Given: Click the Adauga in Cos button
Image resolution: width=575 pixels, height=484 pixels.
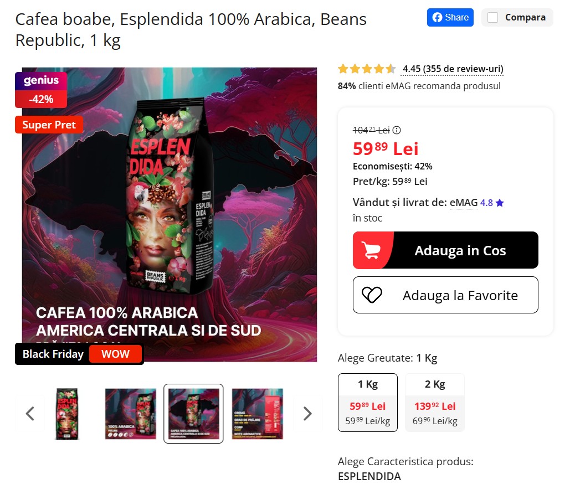Looking at the screenshot, I should [445, 250].
